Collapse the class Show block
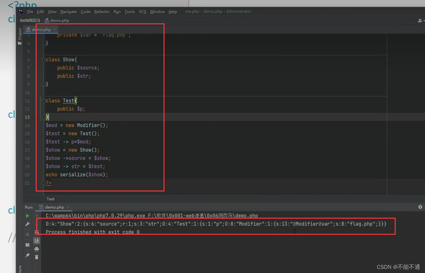Screen dimensions: 425x273 tap(44, 60)
